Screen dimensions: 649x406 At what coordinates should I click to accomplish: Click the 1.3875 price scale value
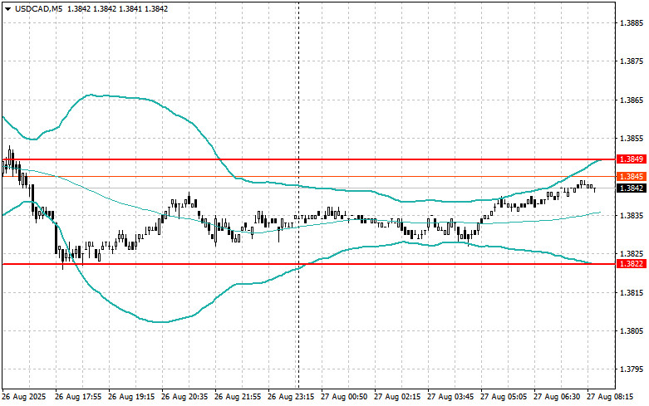(632, 61)
